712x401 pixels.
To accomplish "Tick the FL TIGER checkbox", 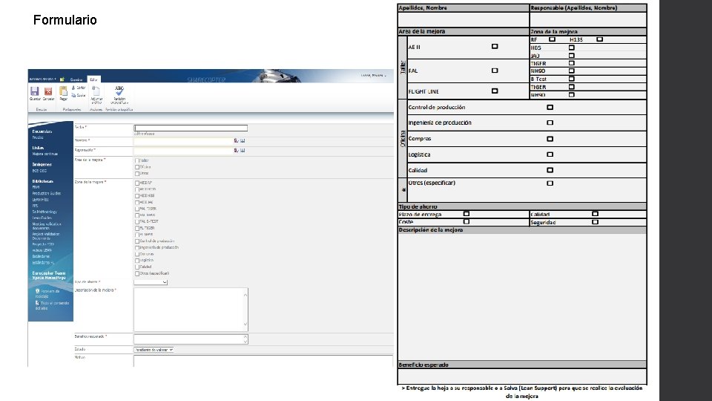I will pos(137,228).
